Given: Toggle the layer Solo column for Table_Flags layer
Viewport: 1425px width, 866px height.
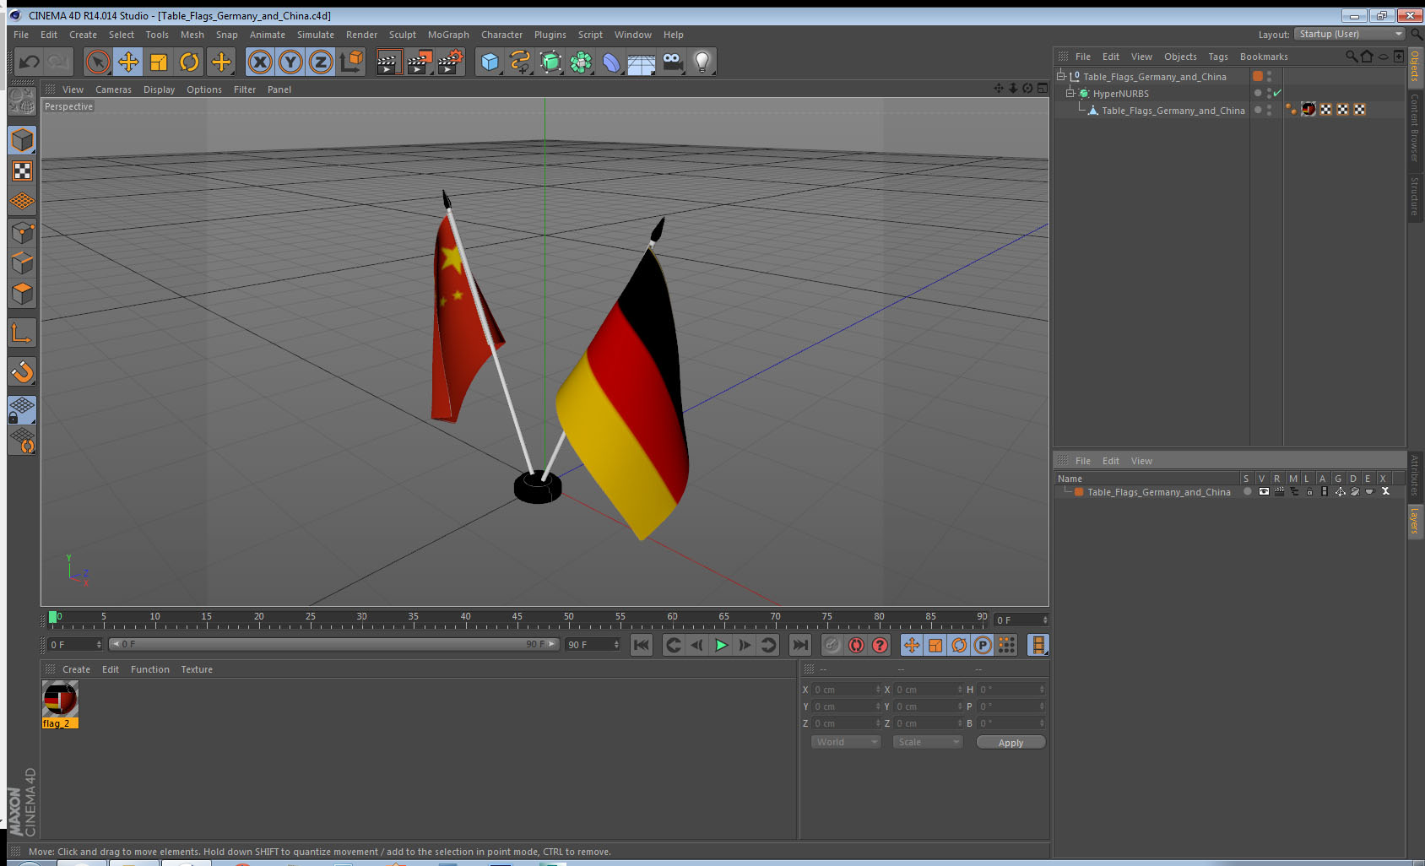Looking at the screenshot, I should point(1247,492).
